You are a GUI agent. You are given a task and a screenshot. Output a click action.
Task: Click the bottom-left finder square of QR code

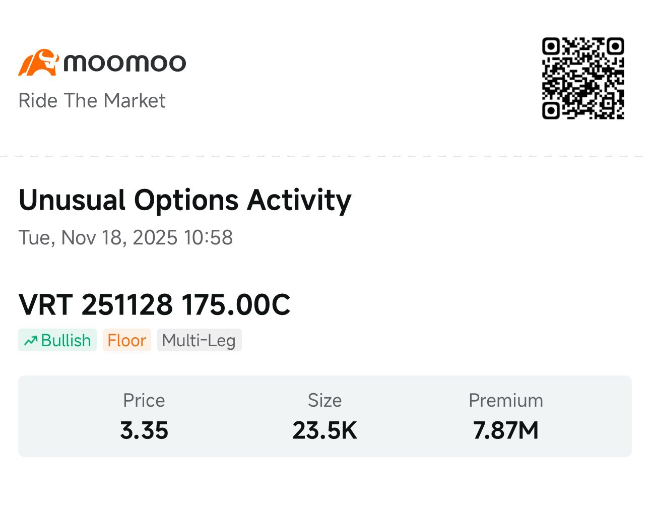click(x=551, y=110)
